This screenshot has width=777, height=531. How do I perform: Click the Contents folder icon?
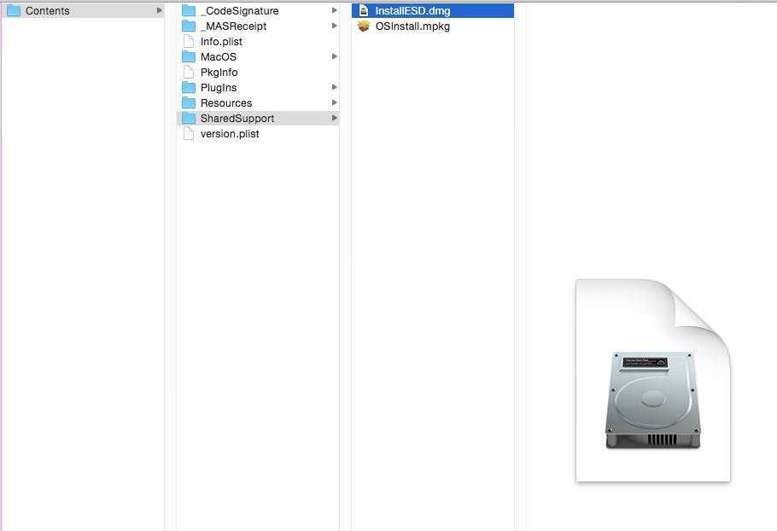pos(14,10)
